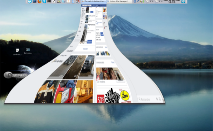Select the grub-ins... file on desktop
Screen dimensions: 213x131
coord(18,52)
